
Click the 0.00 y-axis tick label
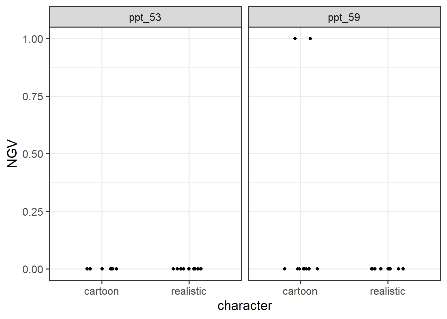(x=33, y=269)
